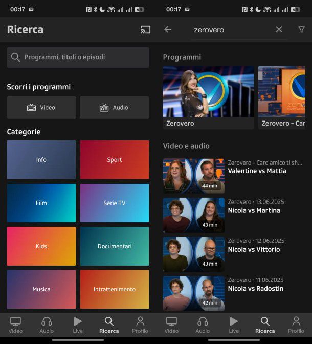
Task: Play the Valentine vs Mattia episode
Action: point(233,176)
